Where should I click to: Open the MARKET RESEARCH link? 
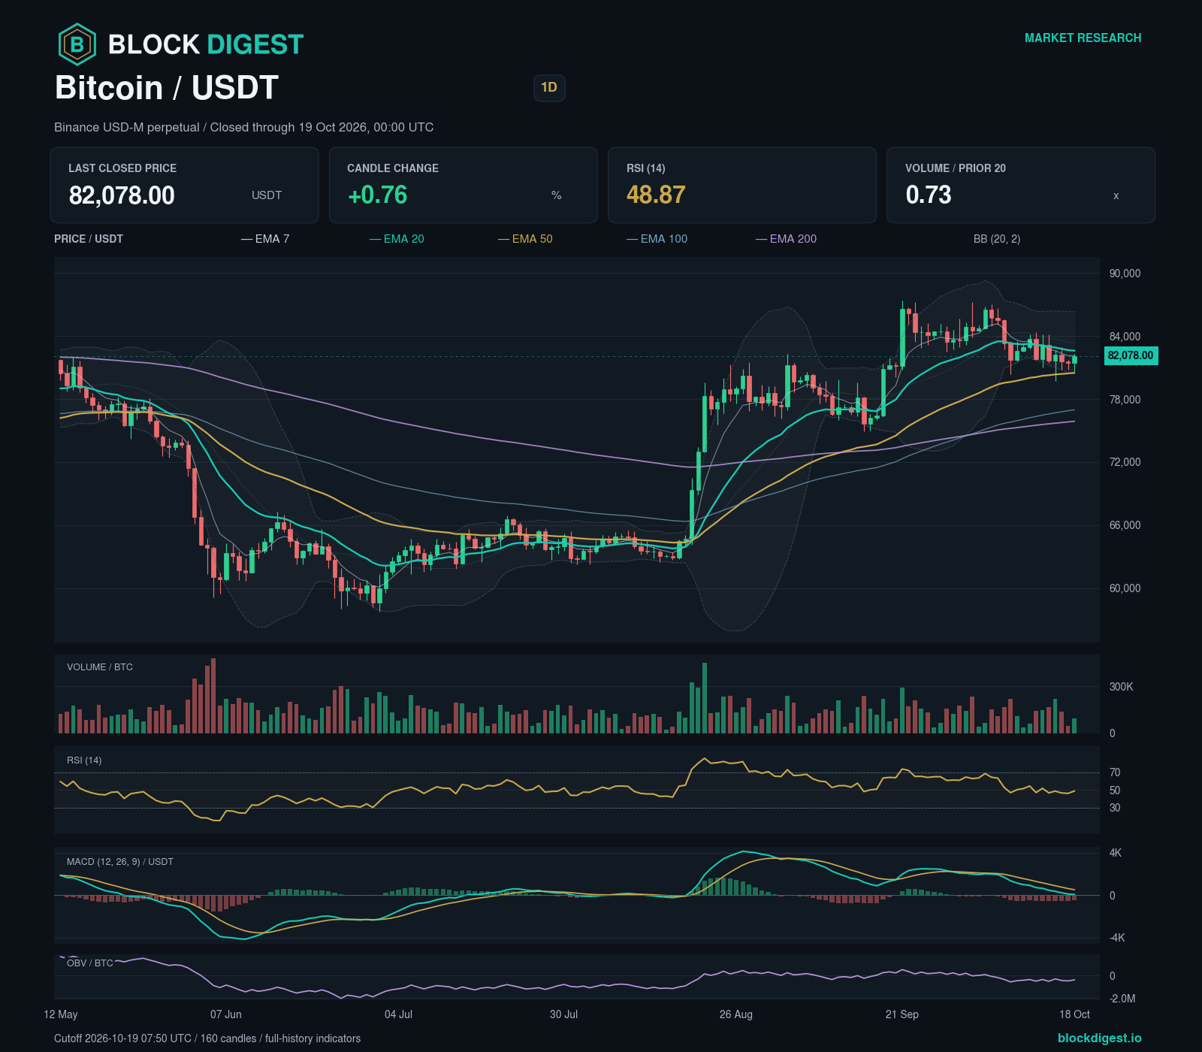pos(1083,38)
